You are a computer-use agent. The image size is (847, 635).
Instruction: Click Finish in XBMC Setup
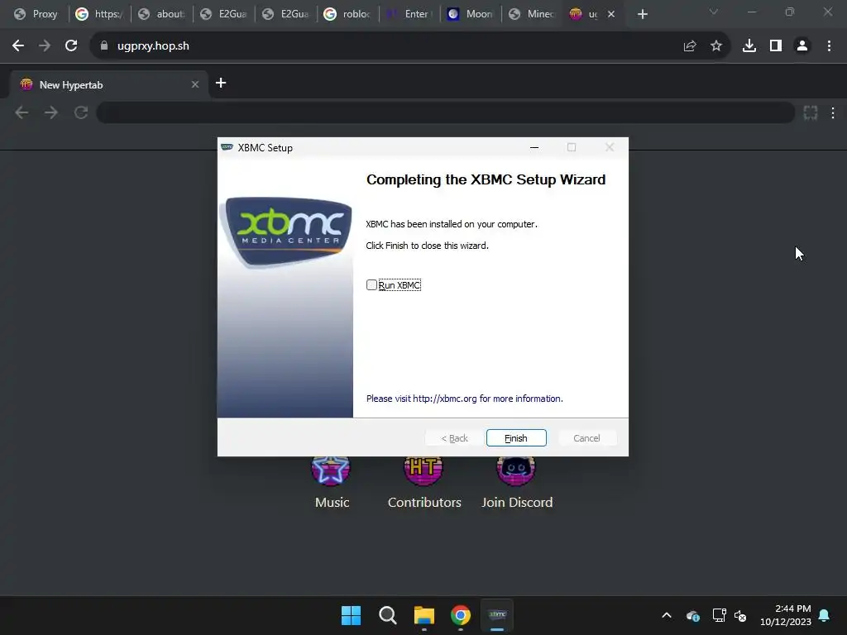[516, 438]
